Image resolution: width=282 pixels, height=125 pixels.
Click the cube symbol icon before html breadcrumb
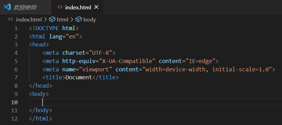(52, 19)
